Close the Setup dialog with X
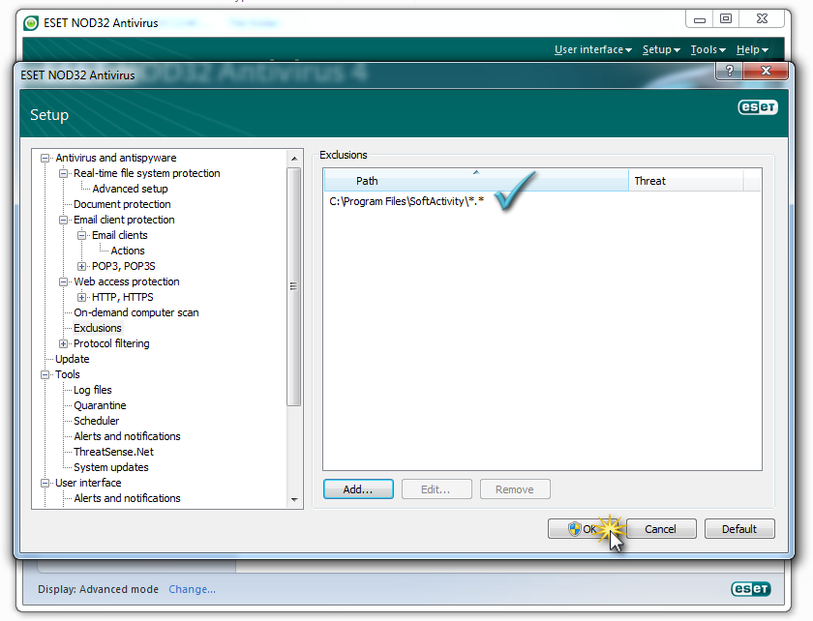 click(766, 71)
